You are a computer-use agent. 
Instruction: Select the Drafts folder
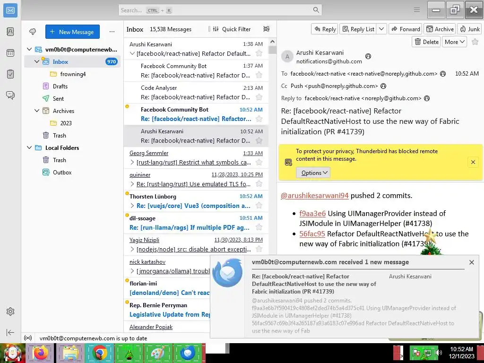pyautogui.click(x=60, y=86)
